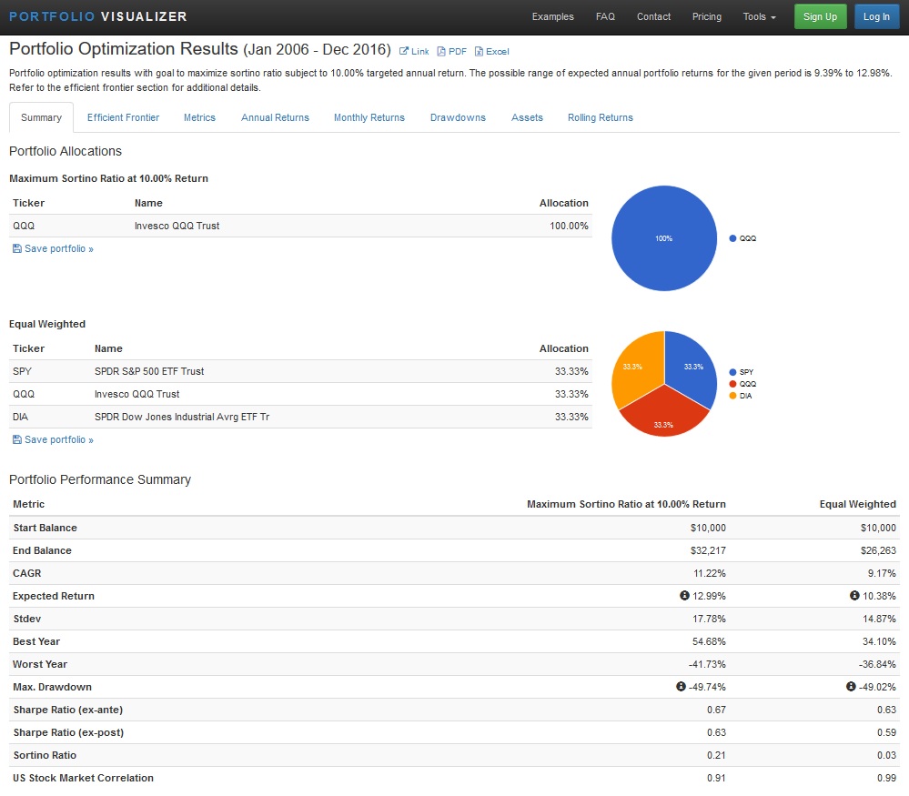Click the DIA ticker cell
This screenshot has height=796, width=909.
(x=20, y=417)
